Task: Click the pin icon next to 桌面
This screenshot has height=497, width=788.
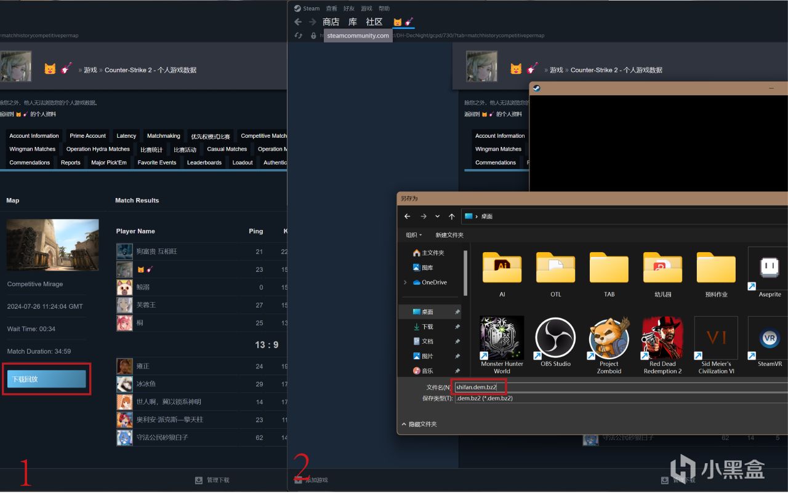Action: [457, 312]
